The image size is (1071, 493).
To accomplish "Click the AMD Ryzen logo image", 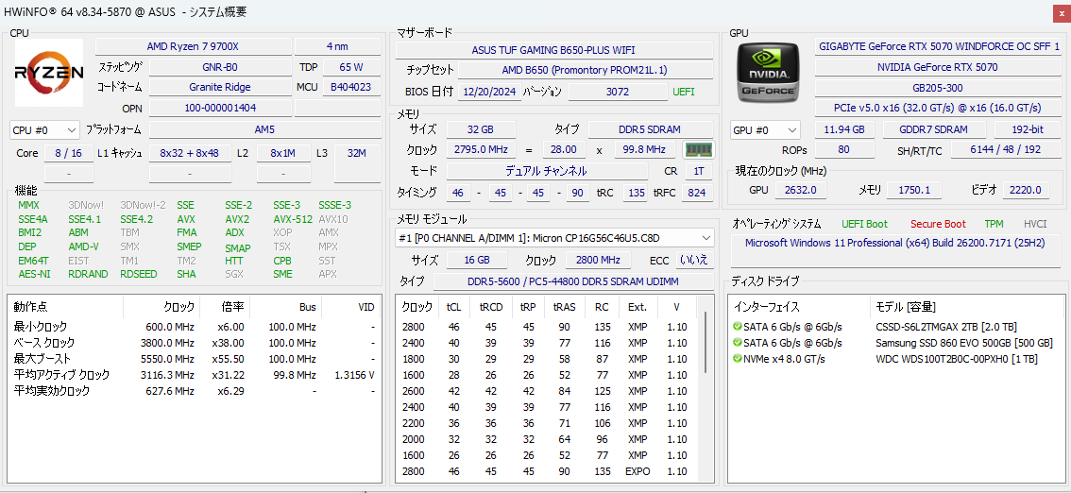I will [49, 72].
